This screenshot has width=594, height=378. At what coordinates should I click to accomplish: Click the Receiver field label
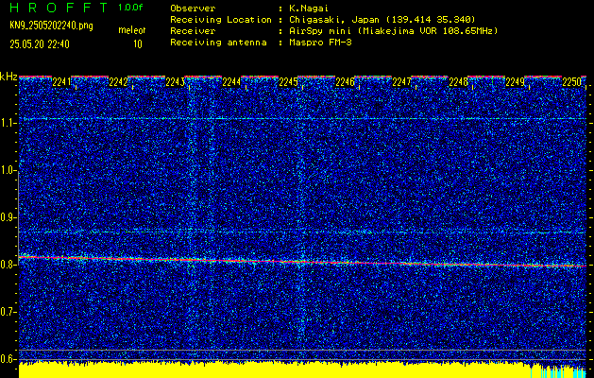(193, 31)
